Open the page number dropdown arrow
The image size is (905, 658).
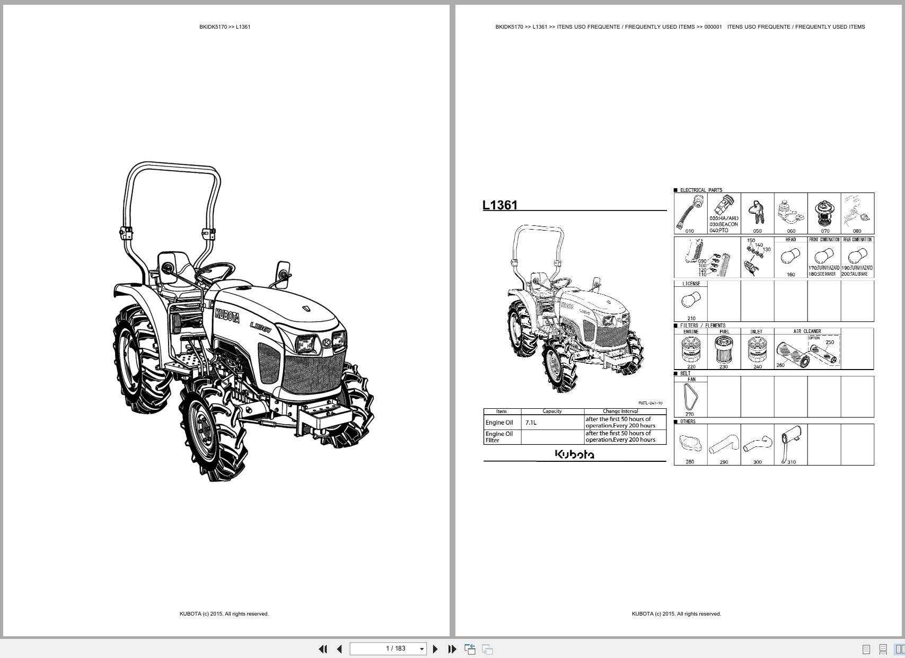click(422, 649)
